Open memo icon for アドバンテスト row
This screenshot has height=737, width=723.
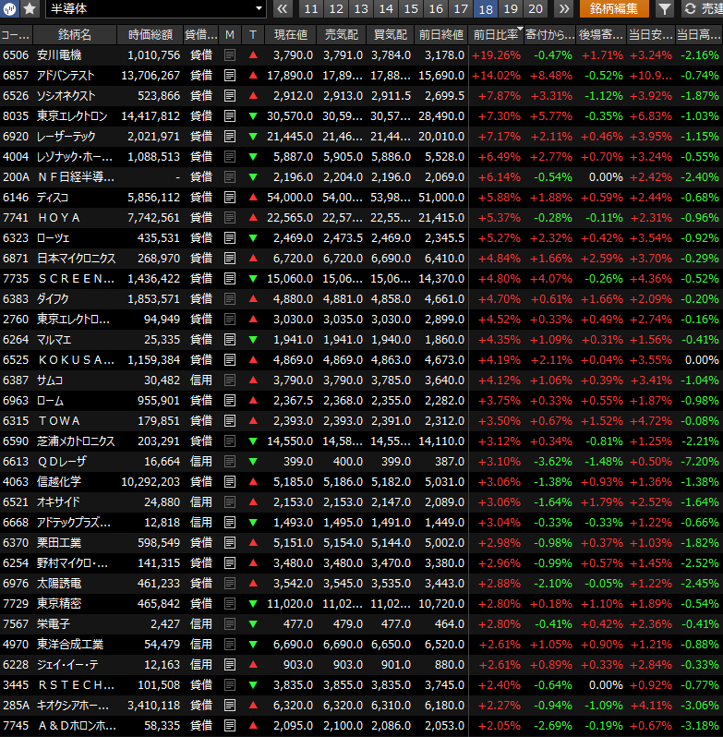tap(230, 75)
